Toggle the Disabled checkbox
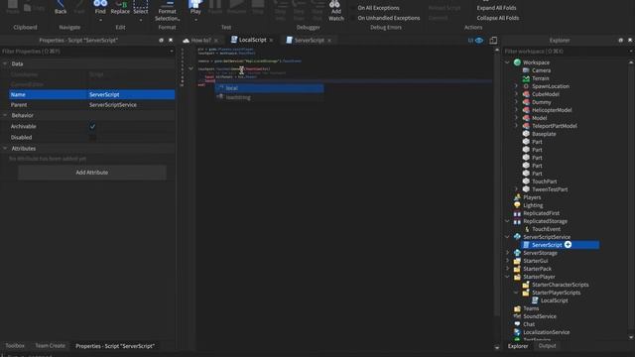The image size is (635, 357). pyautogui.click(x=92, y=137)
